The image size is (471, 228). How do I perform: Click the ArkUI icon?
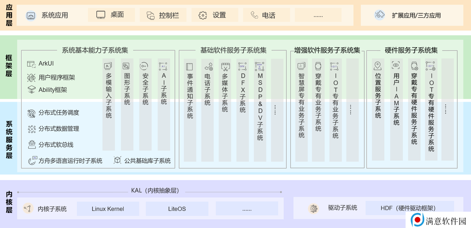click(31, 64)
